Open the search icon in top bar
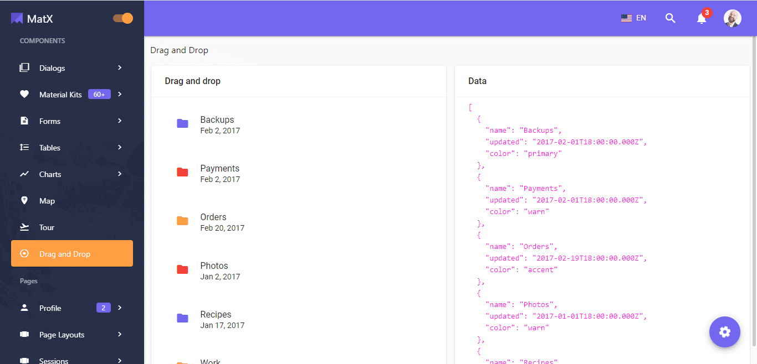Viewport: 757px width, 364px height. 670,18
